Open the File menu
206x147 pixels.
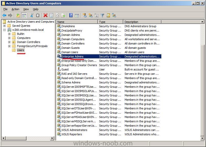click(5, 9)
